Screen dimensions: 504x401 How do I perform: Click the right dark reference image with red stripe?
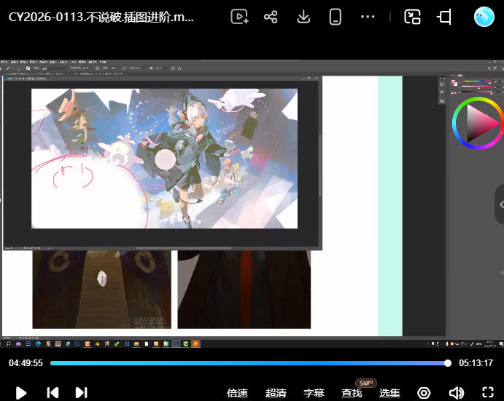tap(244, 290)
